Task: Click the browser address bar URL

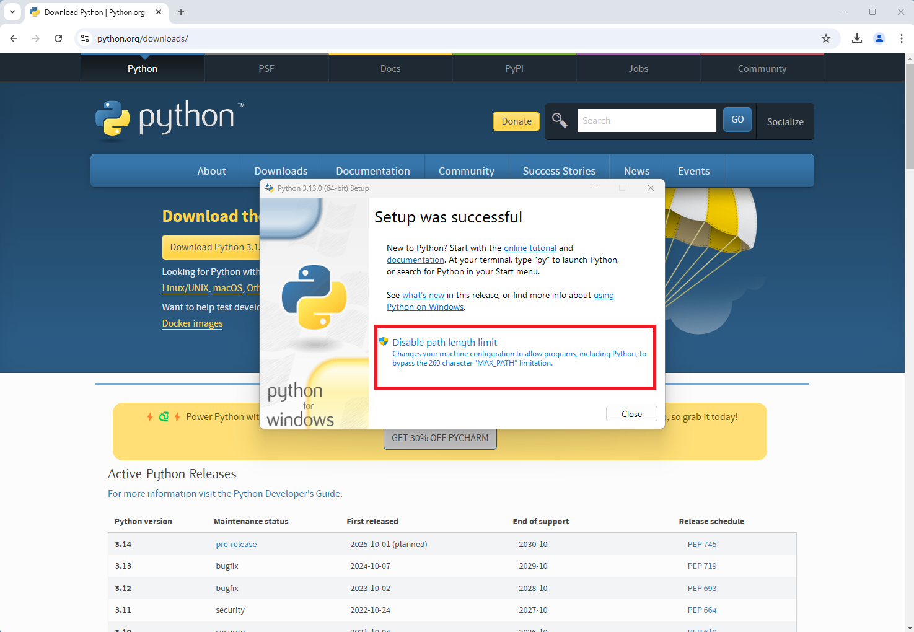Action: tap(143, 38)
